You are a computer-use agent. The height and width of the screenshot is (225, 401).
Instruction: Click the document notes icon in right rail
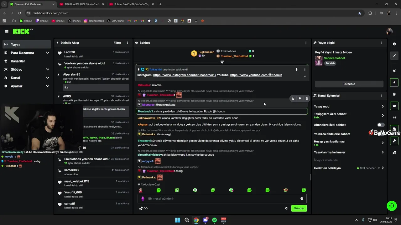pyautogui.click(x=394, y=94)
